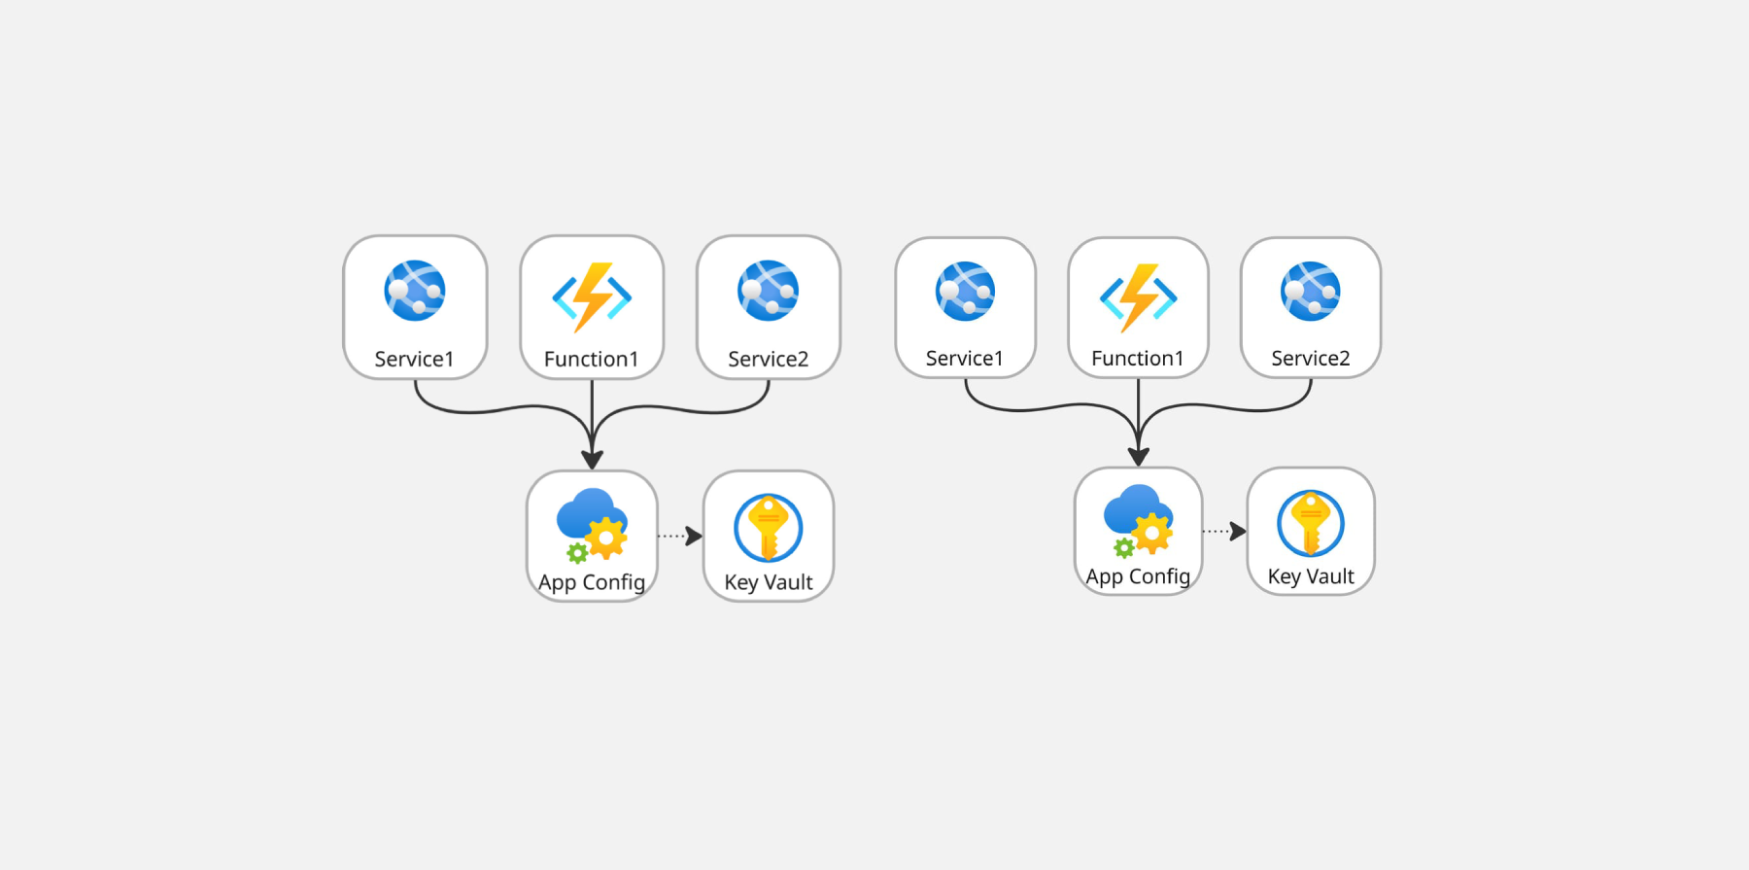Select the dotted arrow to Key Vault, right diagram

(1224, 531)
